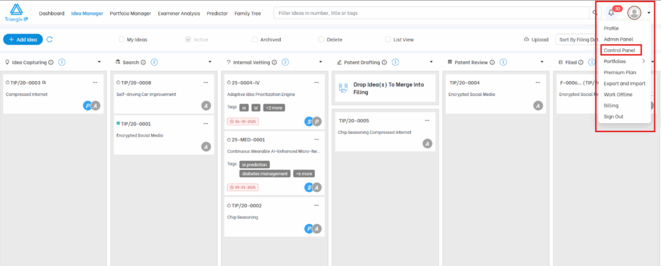The image size is (661, 266).
Task: Switch to the Portfolio Manager tab
Action: click(130, 13)
